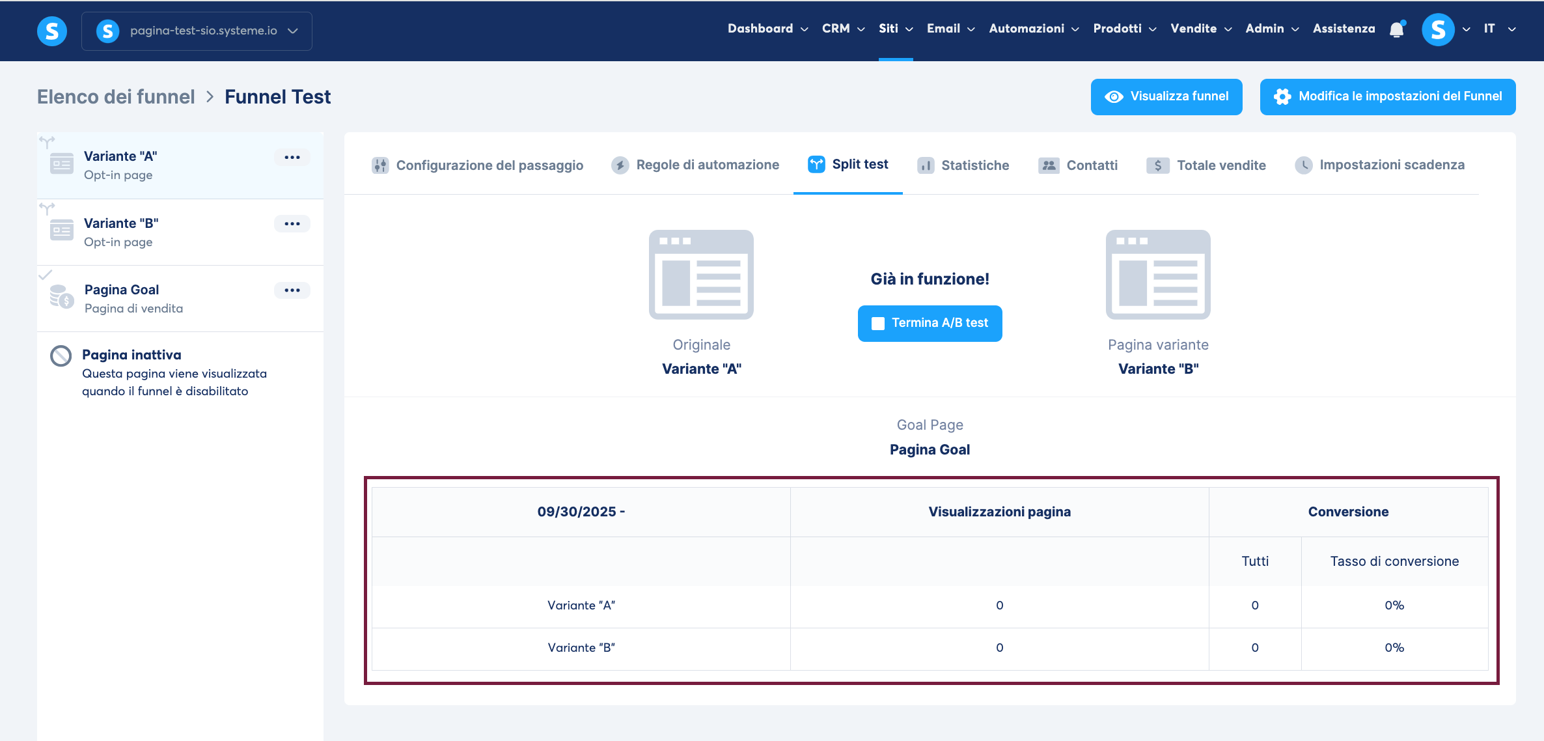
Task: Open the Impostazioni scadenza tab
Action: [x=1380, y=165]
